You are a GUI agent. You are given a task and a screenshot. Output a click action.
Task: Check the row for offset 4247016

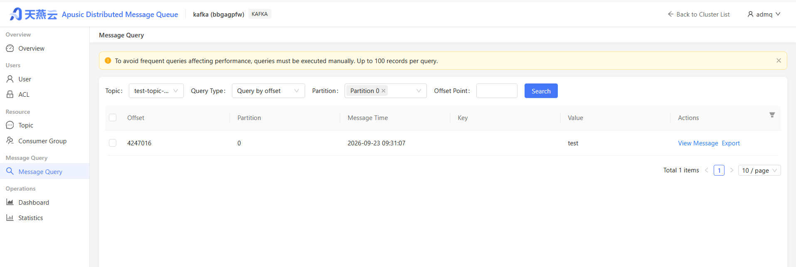click(x=113, y=143)
